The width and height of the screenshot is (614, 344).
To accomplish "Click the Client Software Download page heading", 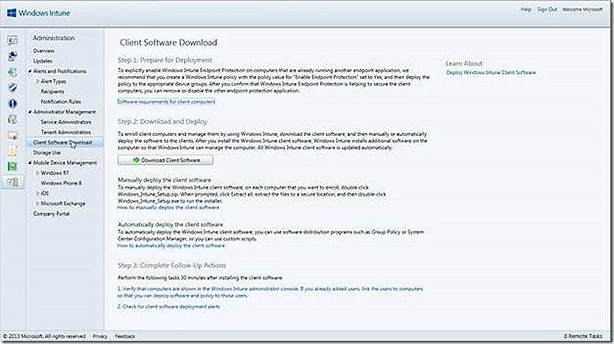I will coord(169,43).
